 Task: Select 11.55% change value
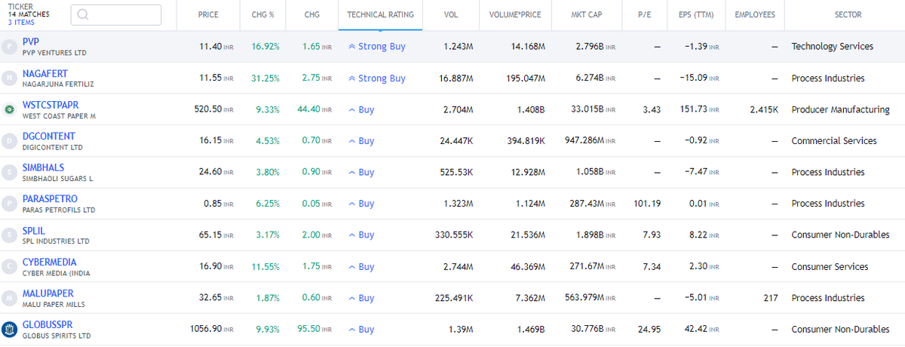point(265,267)
